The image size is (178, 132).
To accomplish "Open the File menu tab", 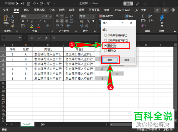I will pyautogui.click(x=6, y=10).
